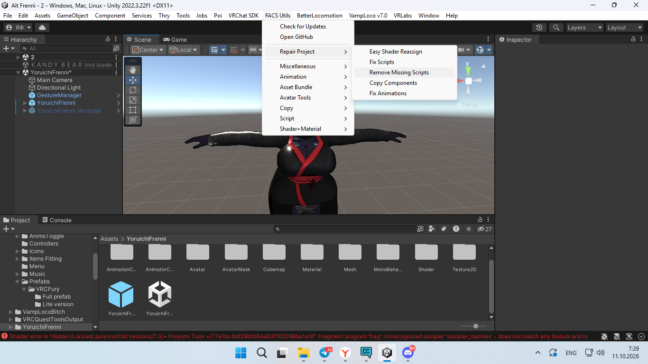Open the Layers dropdown
Image resolution: width=648 pixels, height=364 pixels.
coord(584,27)
